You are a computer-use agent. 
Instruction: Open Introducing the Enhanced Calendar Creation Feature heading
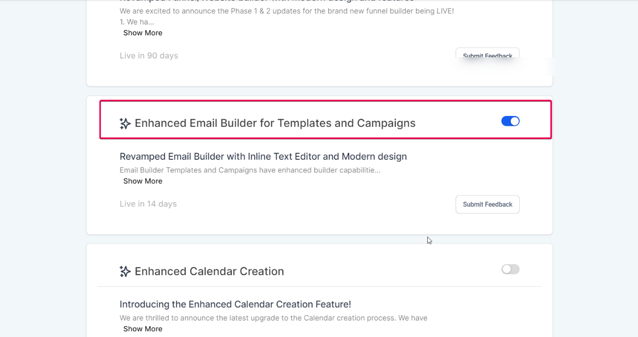click(x=235, y=304)
